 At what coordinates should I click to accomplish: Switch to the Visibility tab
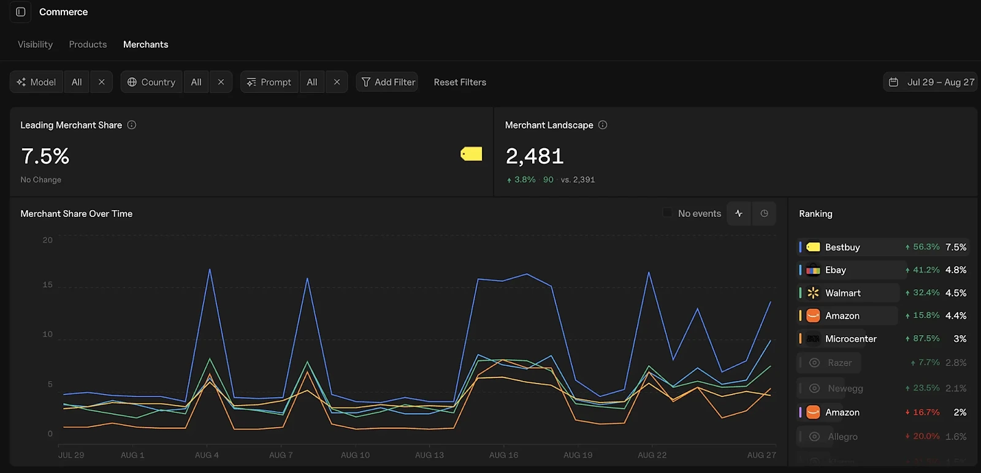coord(35,44)
